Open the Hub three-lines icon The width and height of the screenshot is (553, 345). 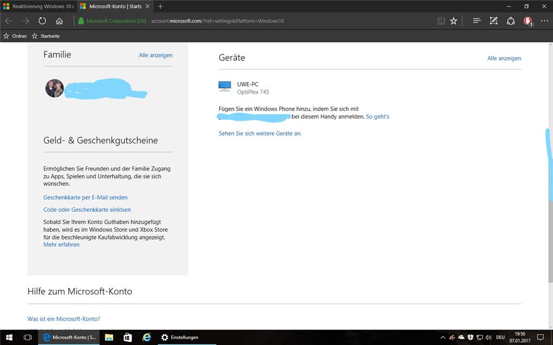477,21
